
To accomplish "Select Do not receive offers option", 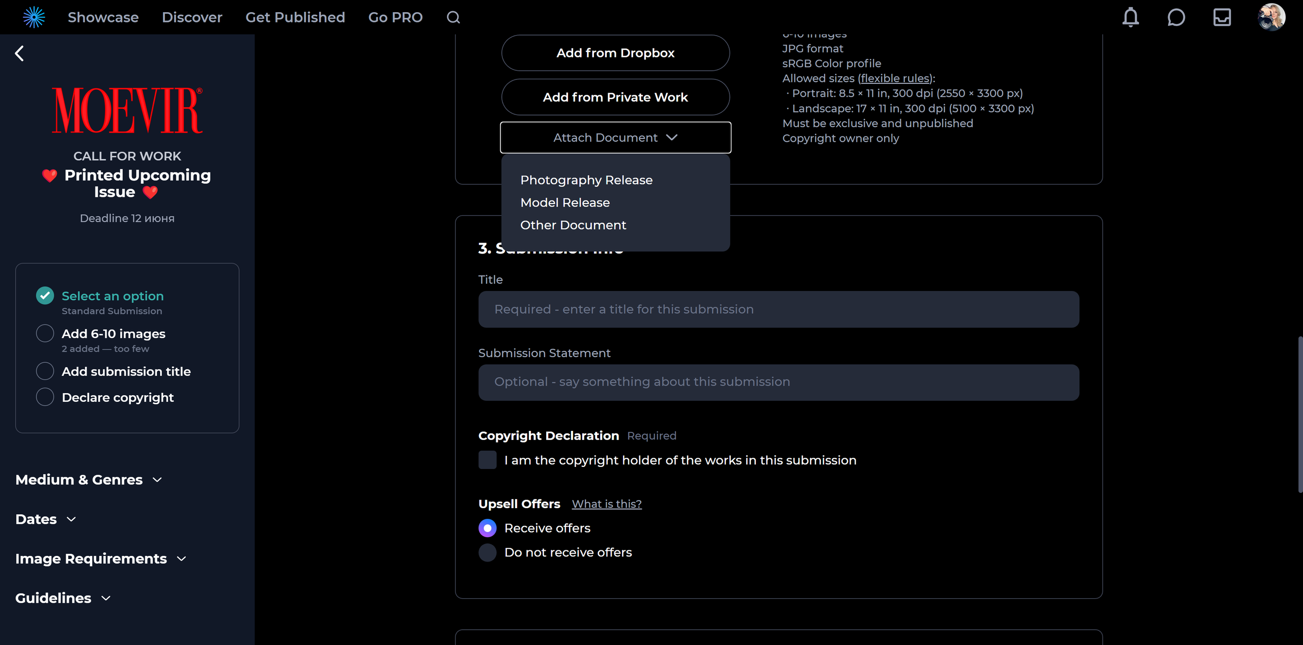I will pyautogui.click(x=487, y=552).
